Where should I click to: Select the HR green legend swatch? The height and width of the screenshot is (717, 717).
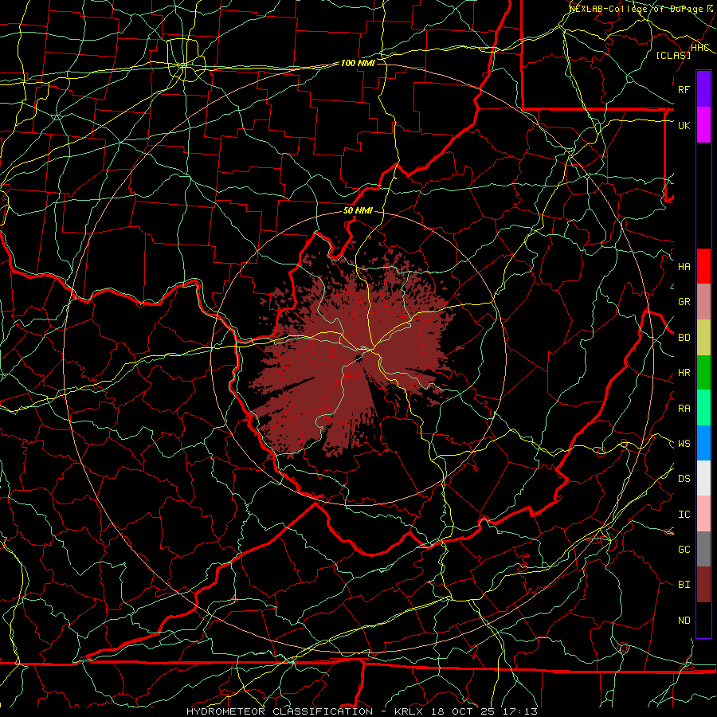tap(703, 373)
